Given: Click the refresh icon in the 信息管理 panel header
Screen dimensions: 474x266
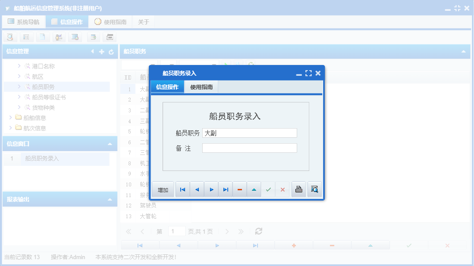Looking at the screenshot, I should coord(111,51).
